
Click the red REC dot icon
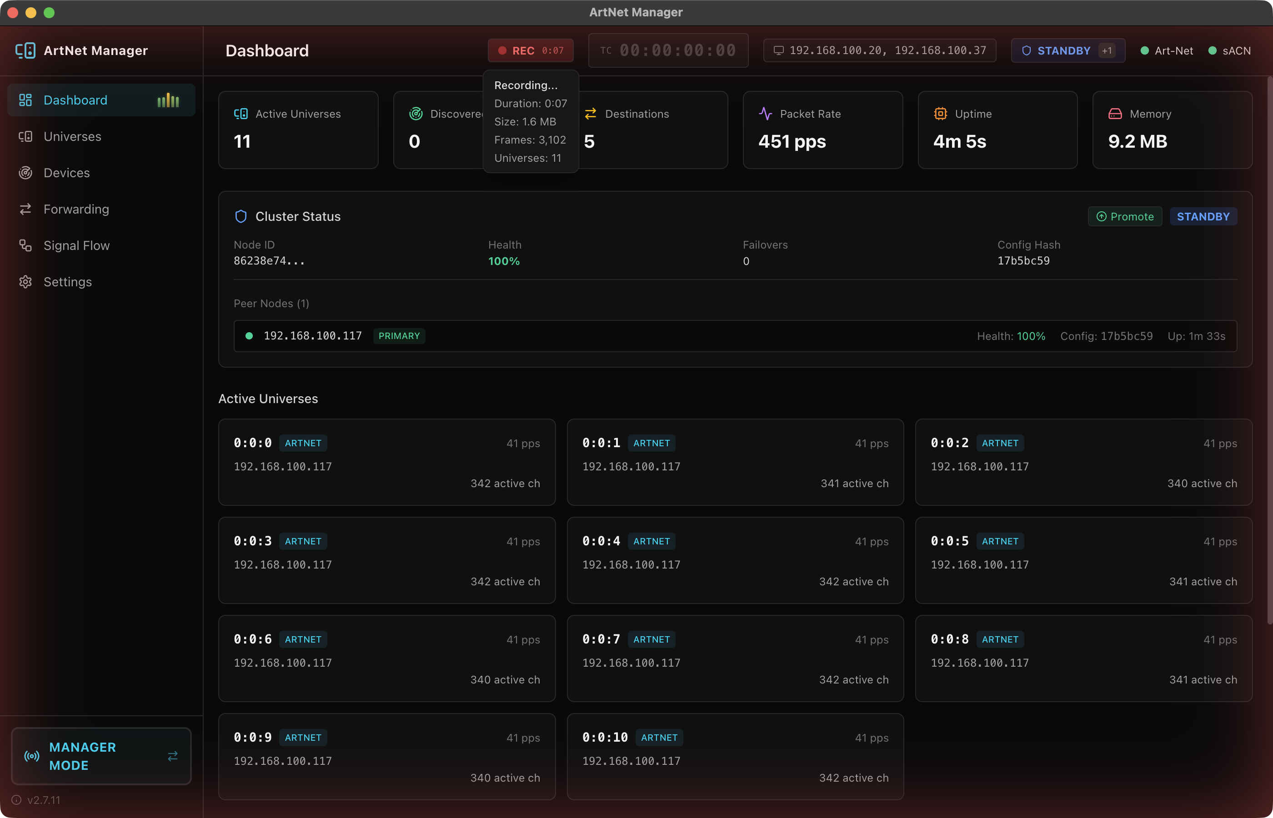(502, 50)
